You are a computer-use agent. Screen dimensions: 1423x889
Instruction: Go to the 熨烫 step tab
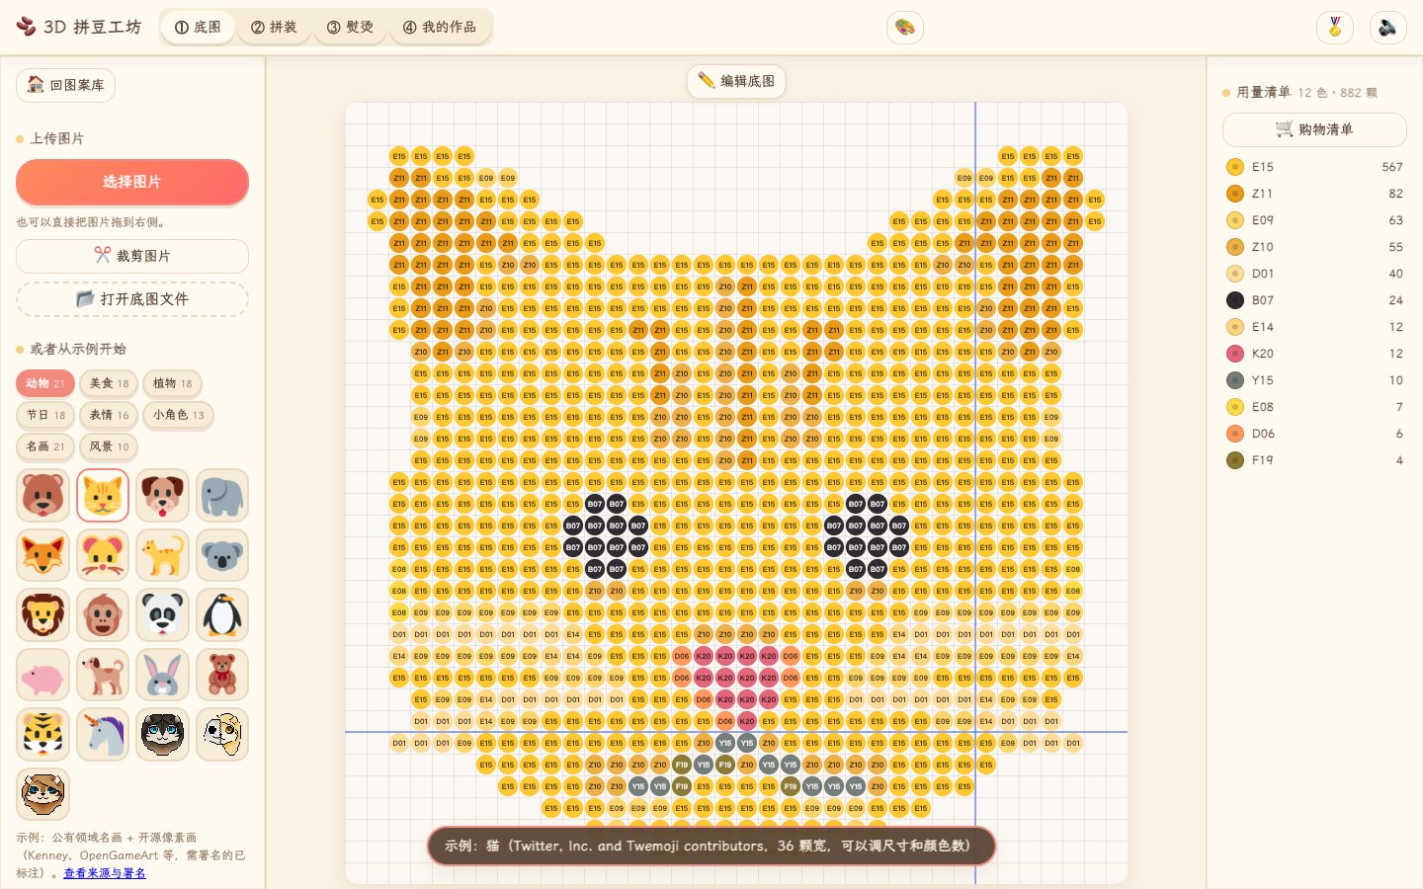(350, 28)
